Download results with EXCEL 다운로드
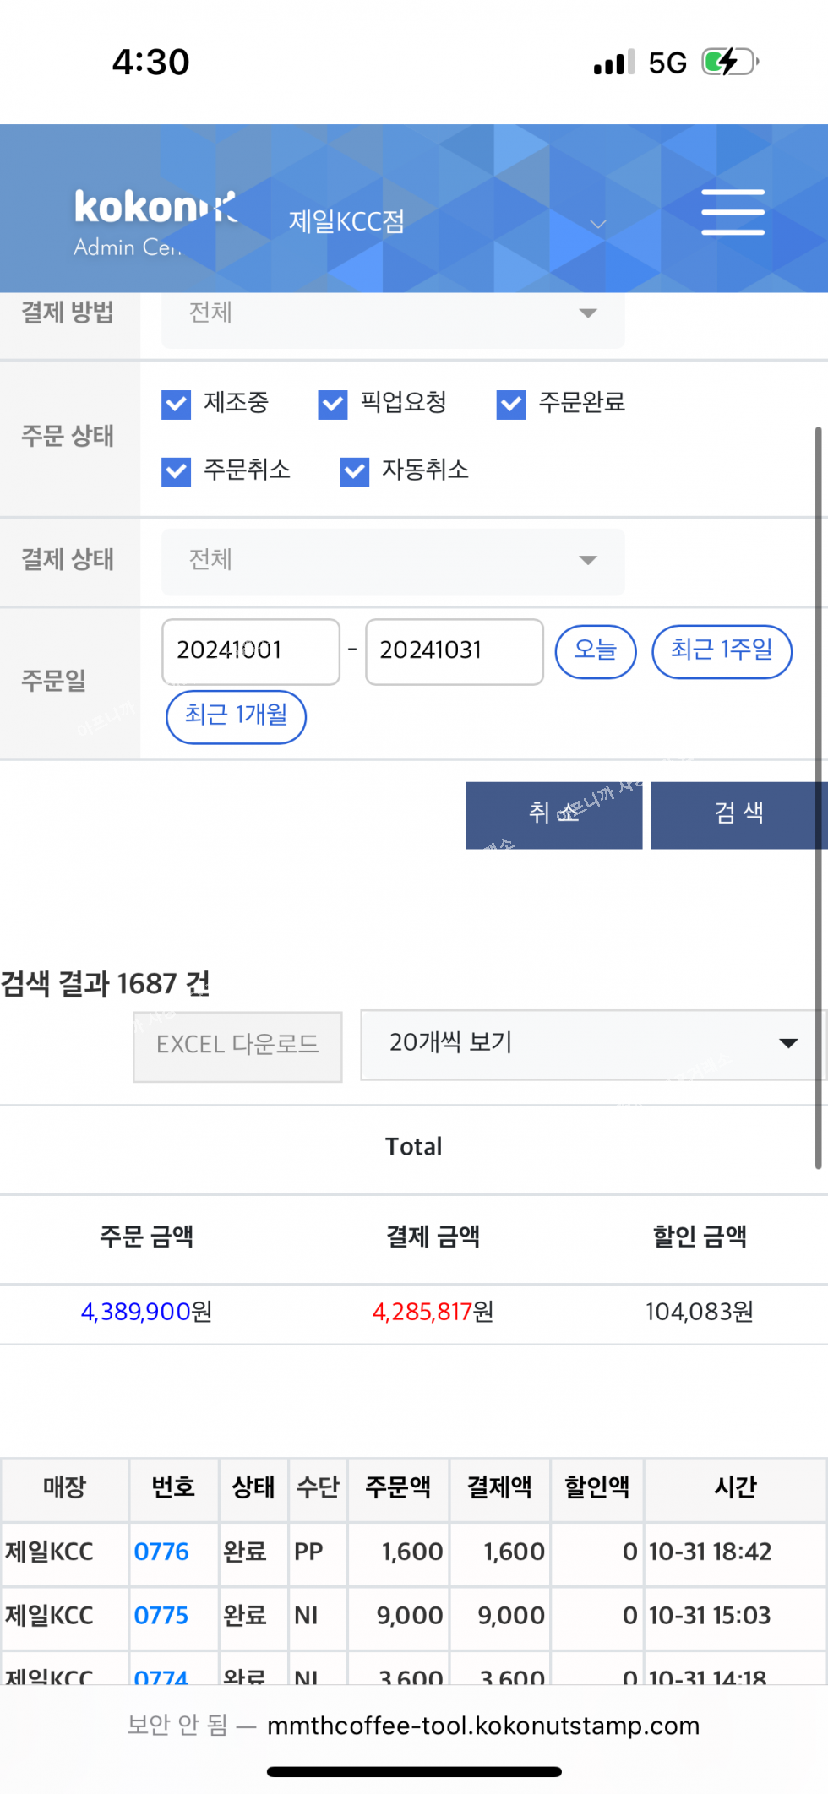 point(237,1046)
